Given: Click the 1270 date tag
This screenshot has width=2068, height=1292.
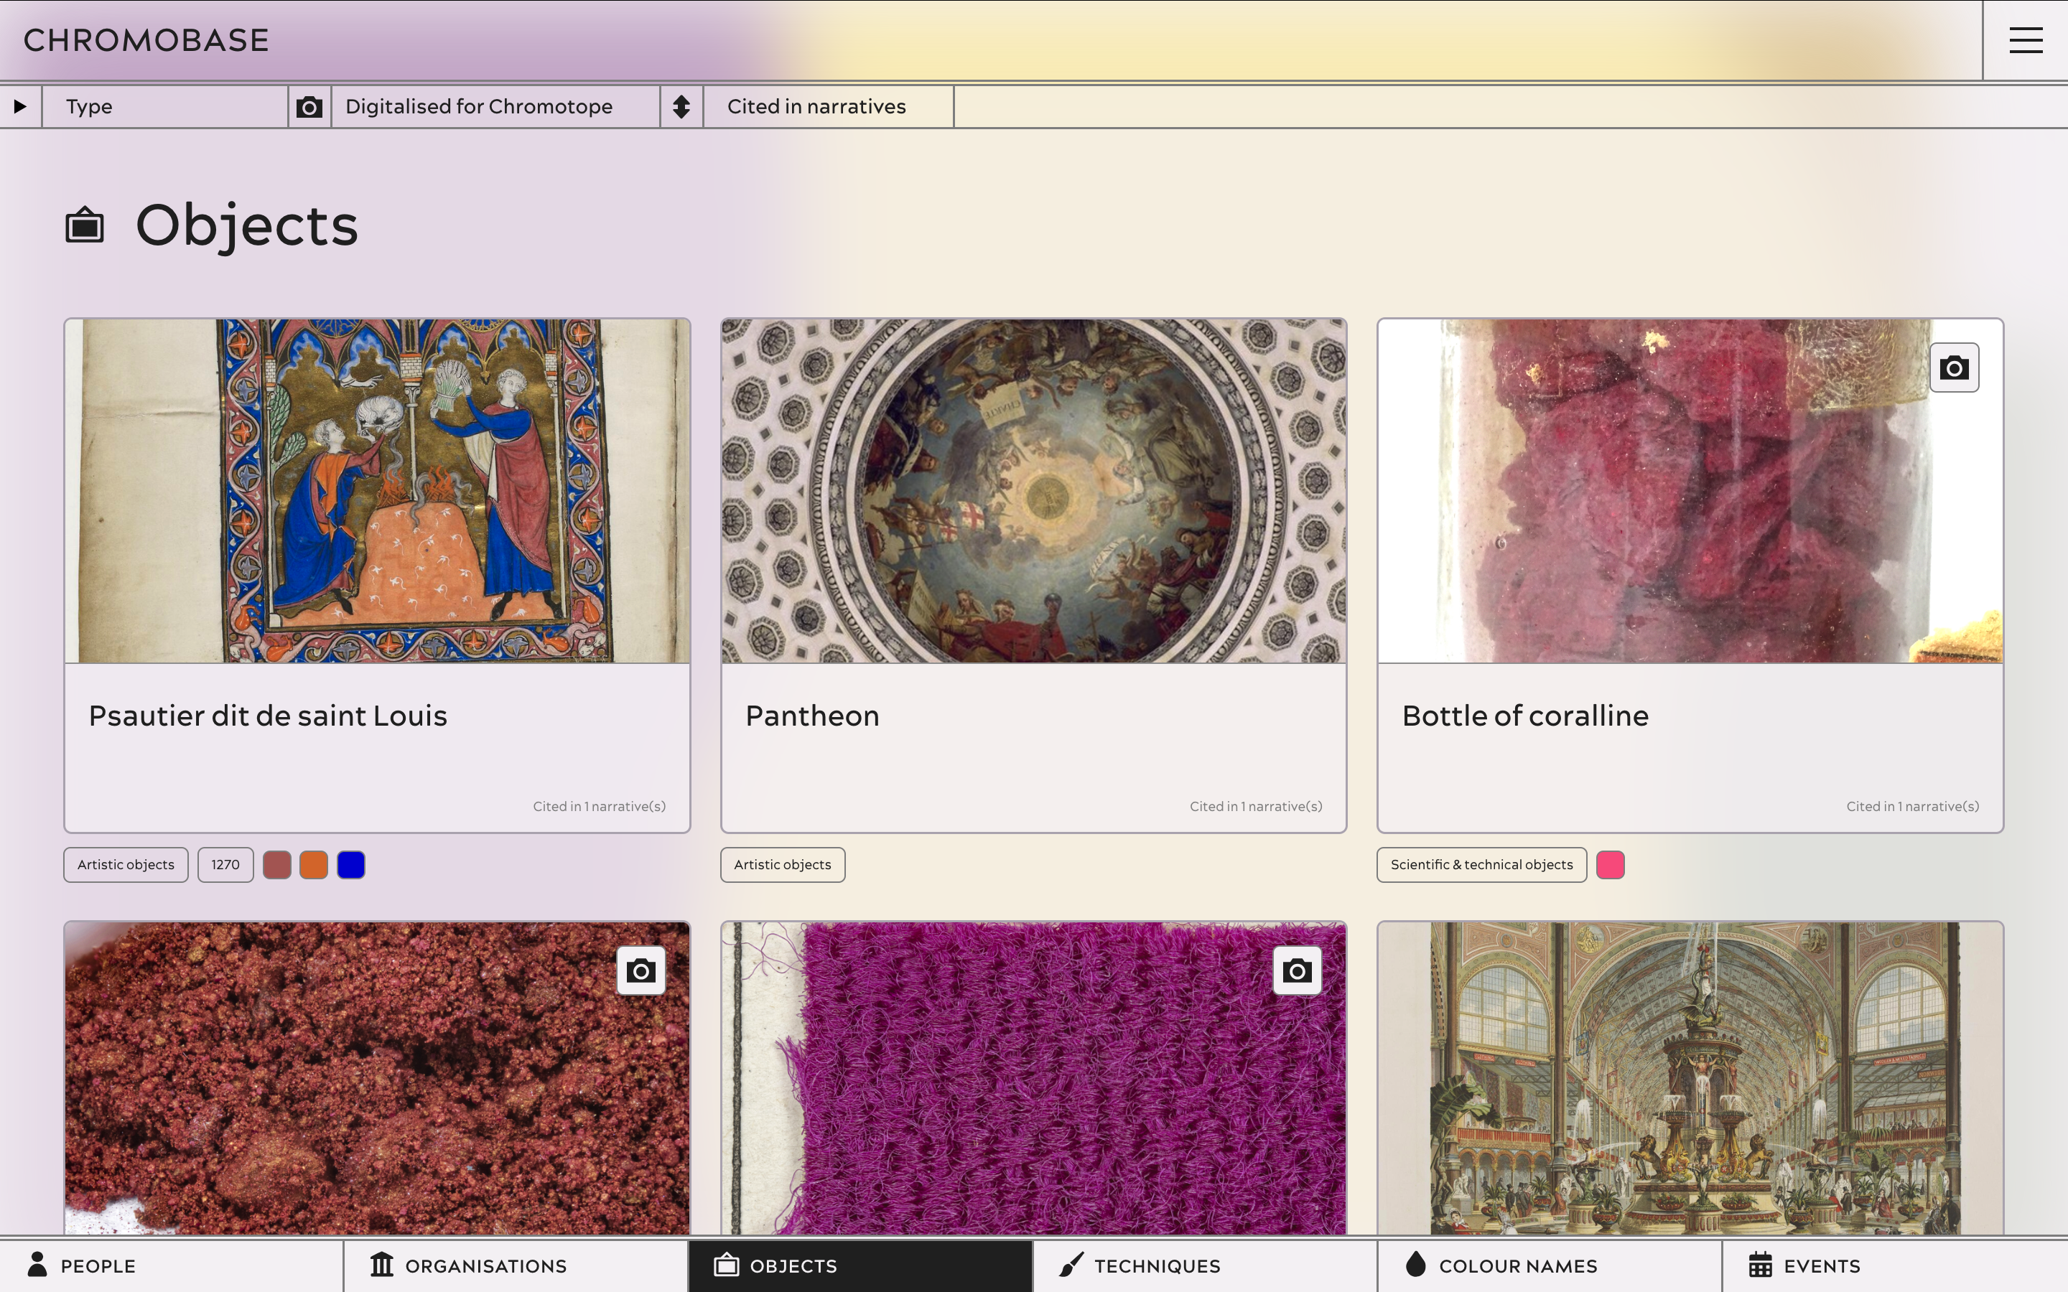Looking at the screenshot, I should point(225,865).
